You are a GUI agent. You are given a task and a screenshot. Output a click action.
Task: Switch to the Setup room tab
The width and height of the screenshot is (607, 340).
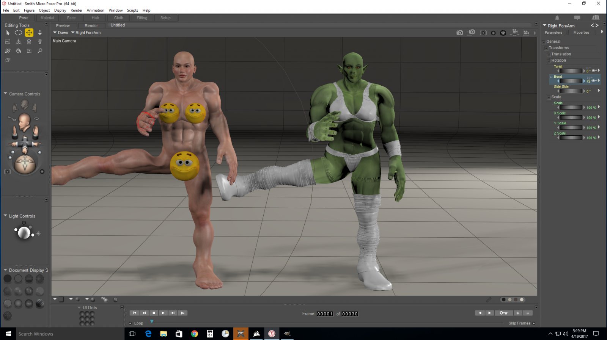[x=165, y=18]
